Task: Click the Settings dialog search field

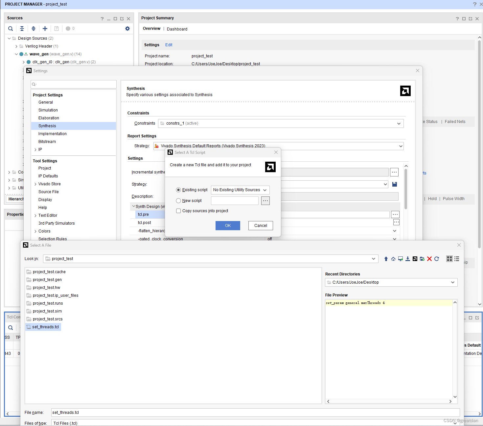Action: click(74, 84)
